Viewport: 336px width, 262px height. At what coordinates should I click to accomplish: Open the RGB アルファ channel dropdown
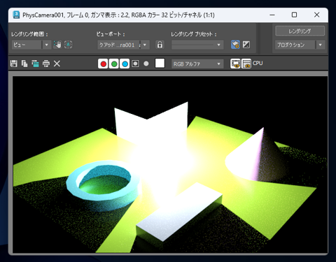pos(197,64)
